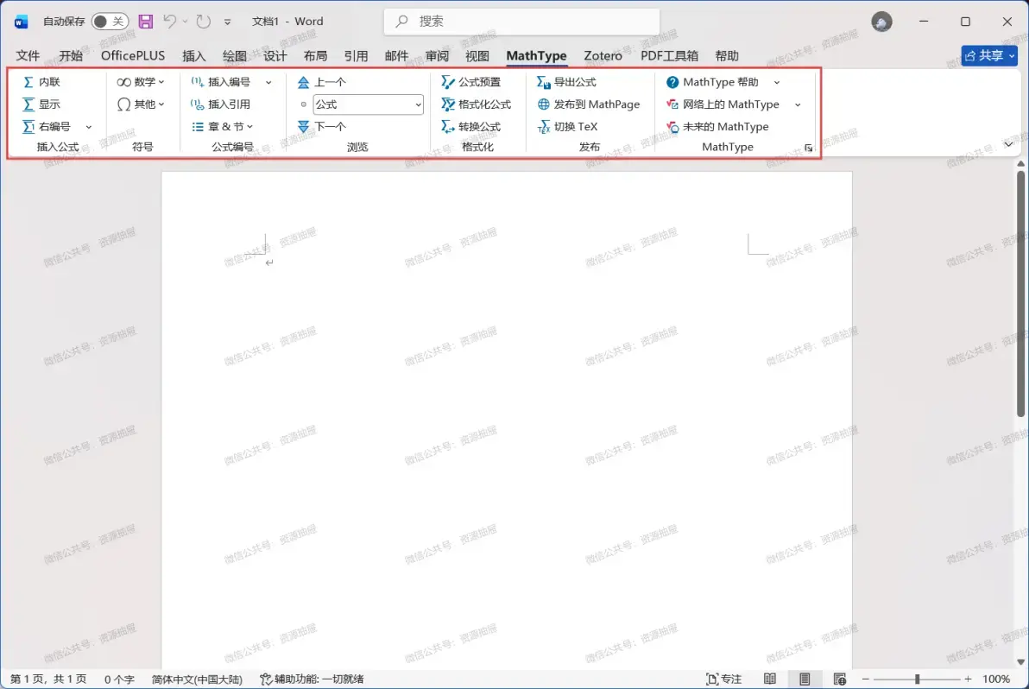Insert right-numbered equation 右编号
Image resolution: width=1029 pixels, height=689 pixels.
47,127
